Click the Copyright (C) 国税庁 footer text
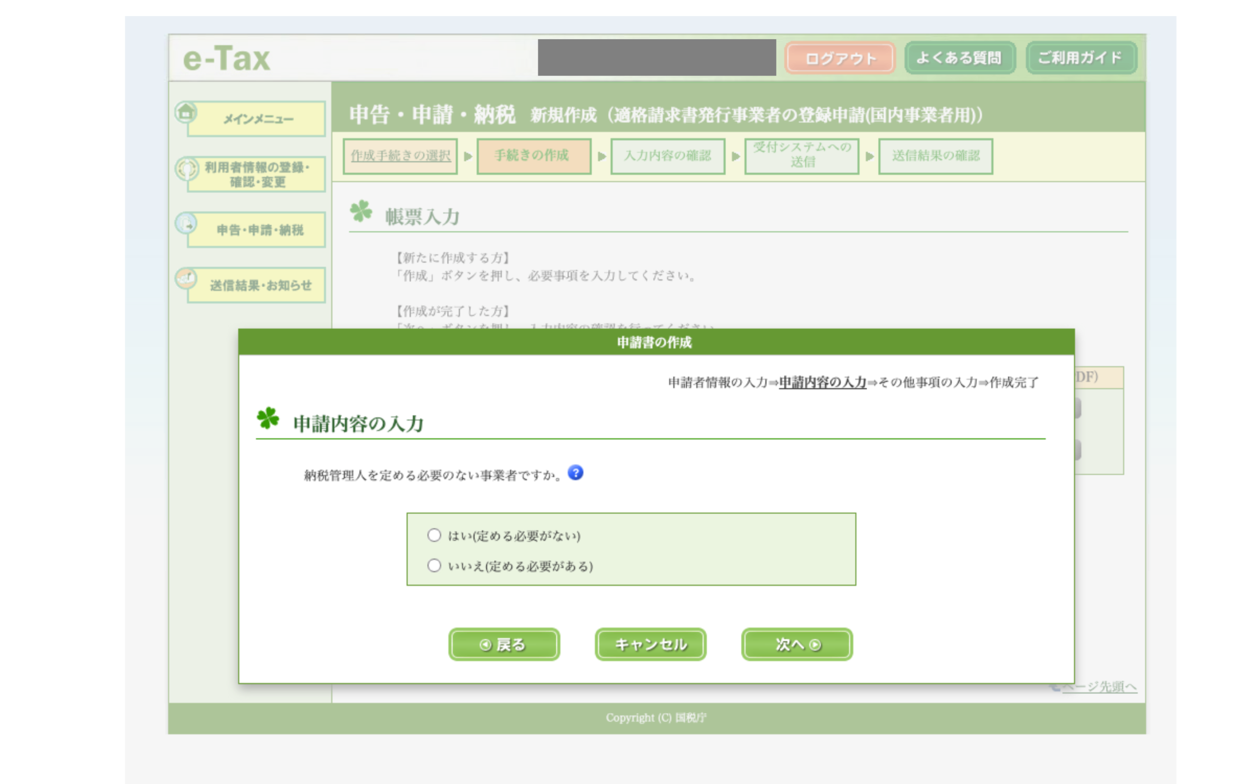 pos(656,718)
